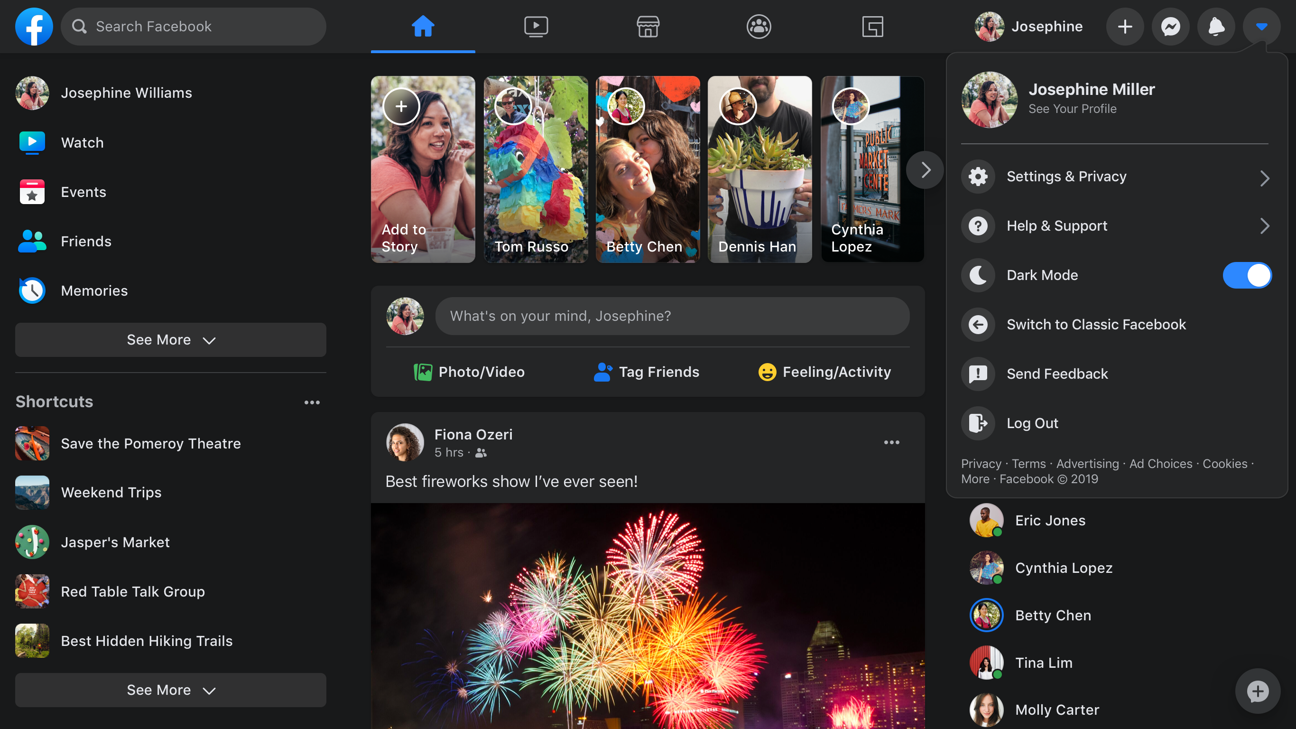1296x729 pixels.
Task: Toggle Dark Mode off in the account menu
Action: pyautogui.click(x=1247, y=275)
